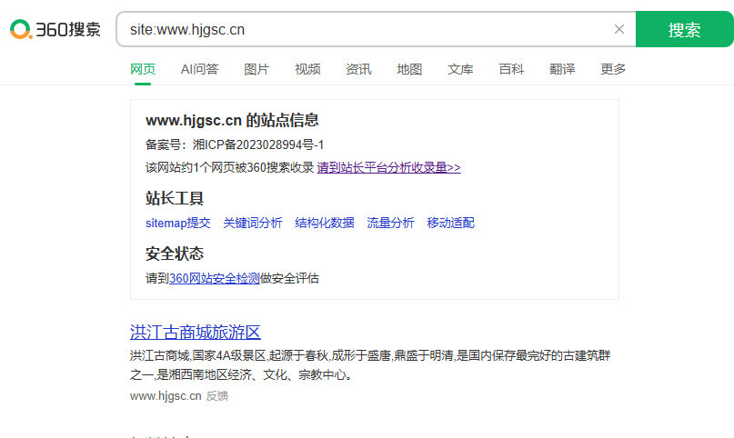Open the 文库 library tab
734x438 pixels.
(x=460, y=69)
